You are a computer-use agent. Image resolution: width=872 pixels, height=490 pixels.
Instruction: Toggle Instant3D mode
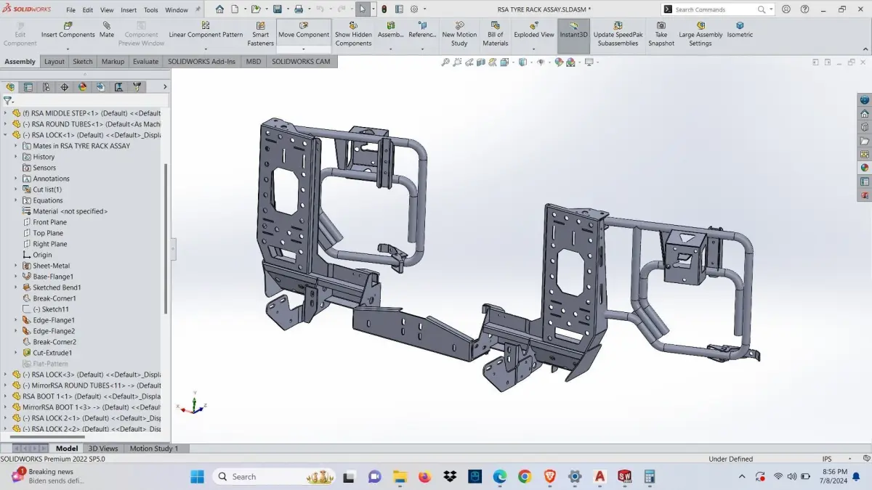573,34
